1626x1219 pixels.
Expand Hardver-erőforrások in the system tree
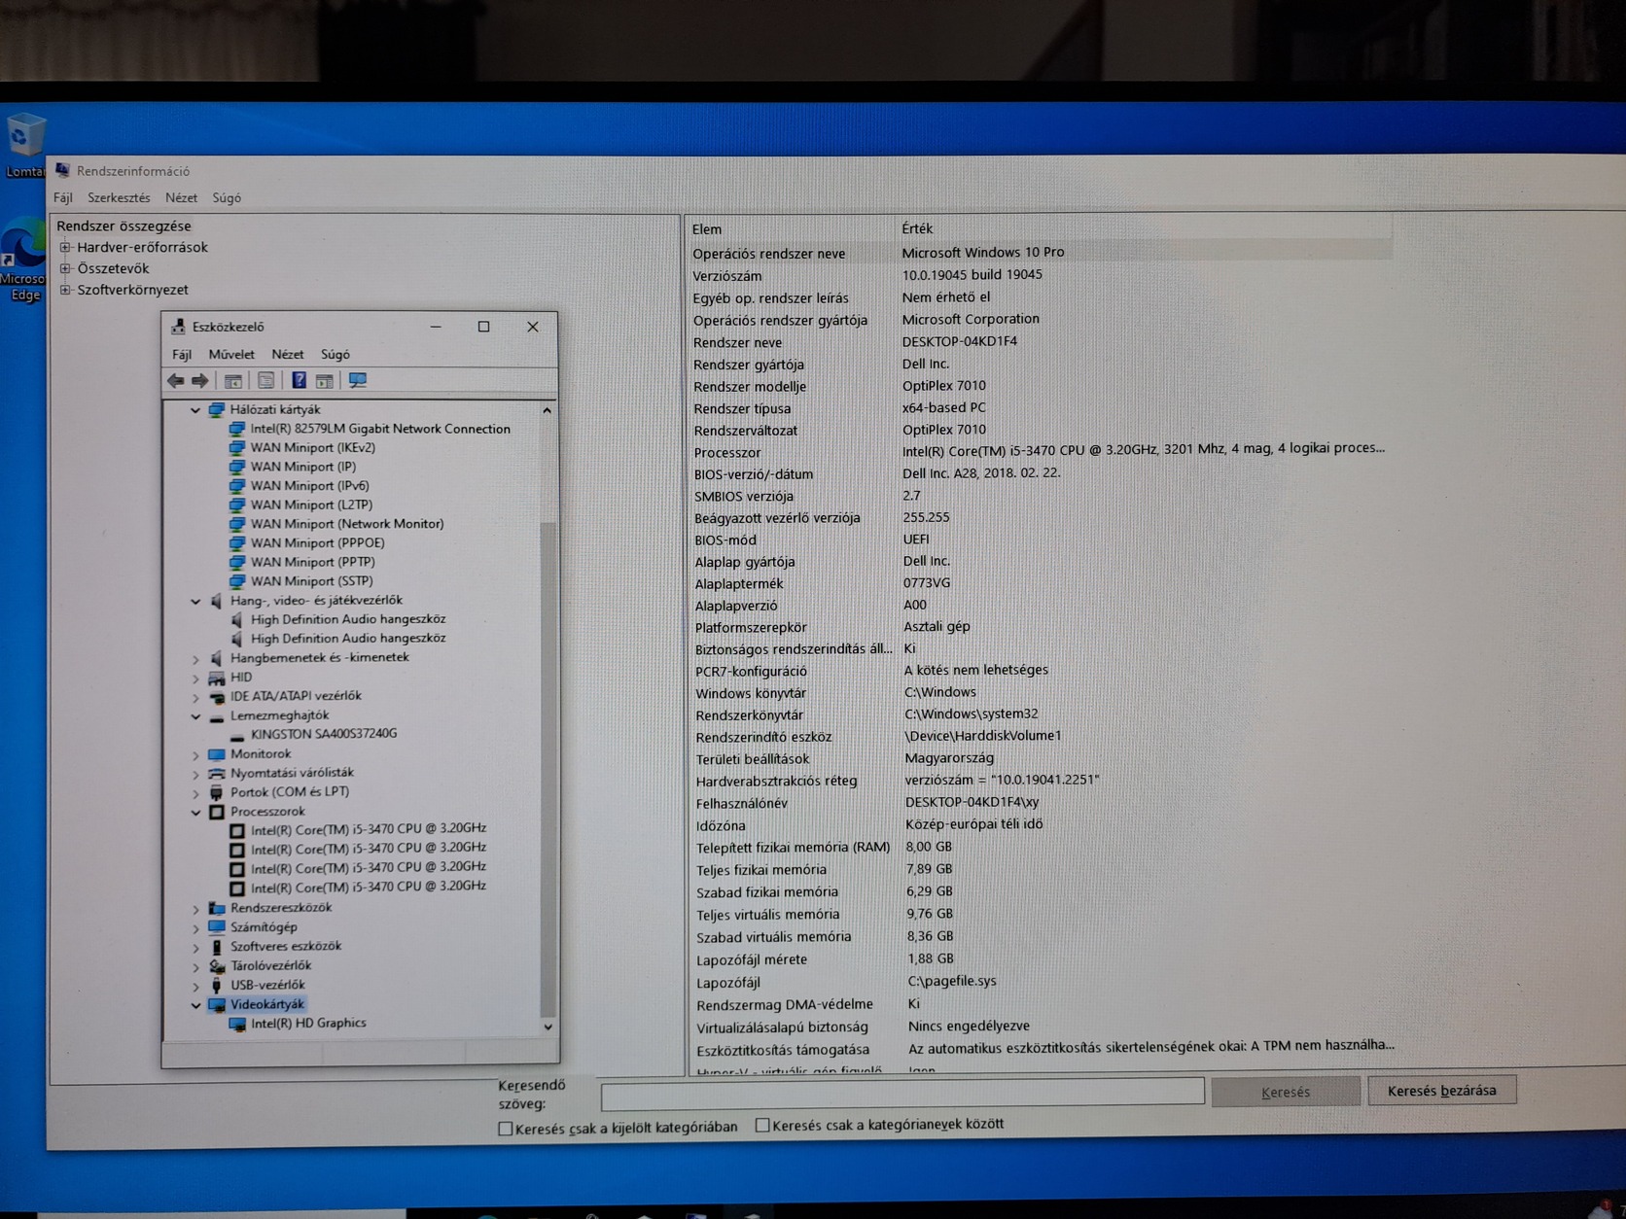(x=65, y=248)
